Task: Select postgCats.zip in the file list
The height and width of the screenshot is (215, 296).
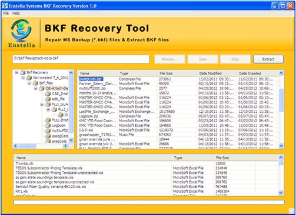Action: pos(91,79)
